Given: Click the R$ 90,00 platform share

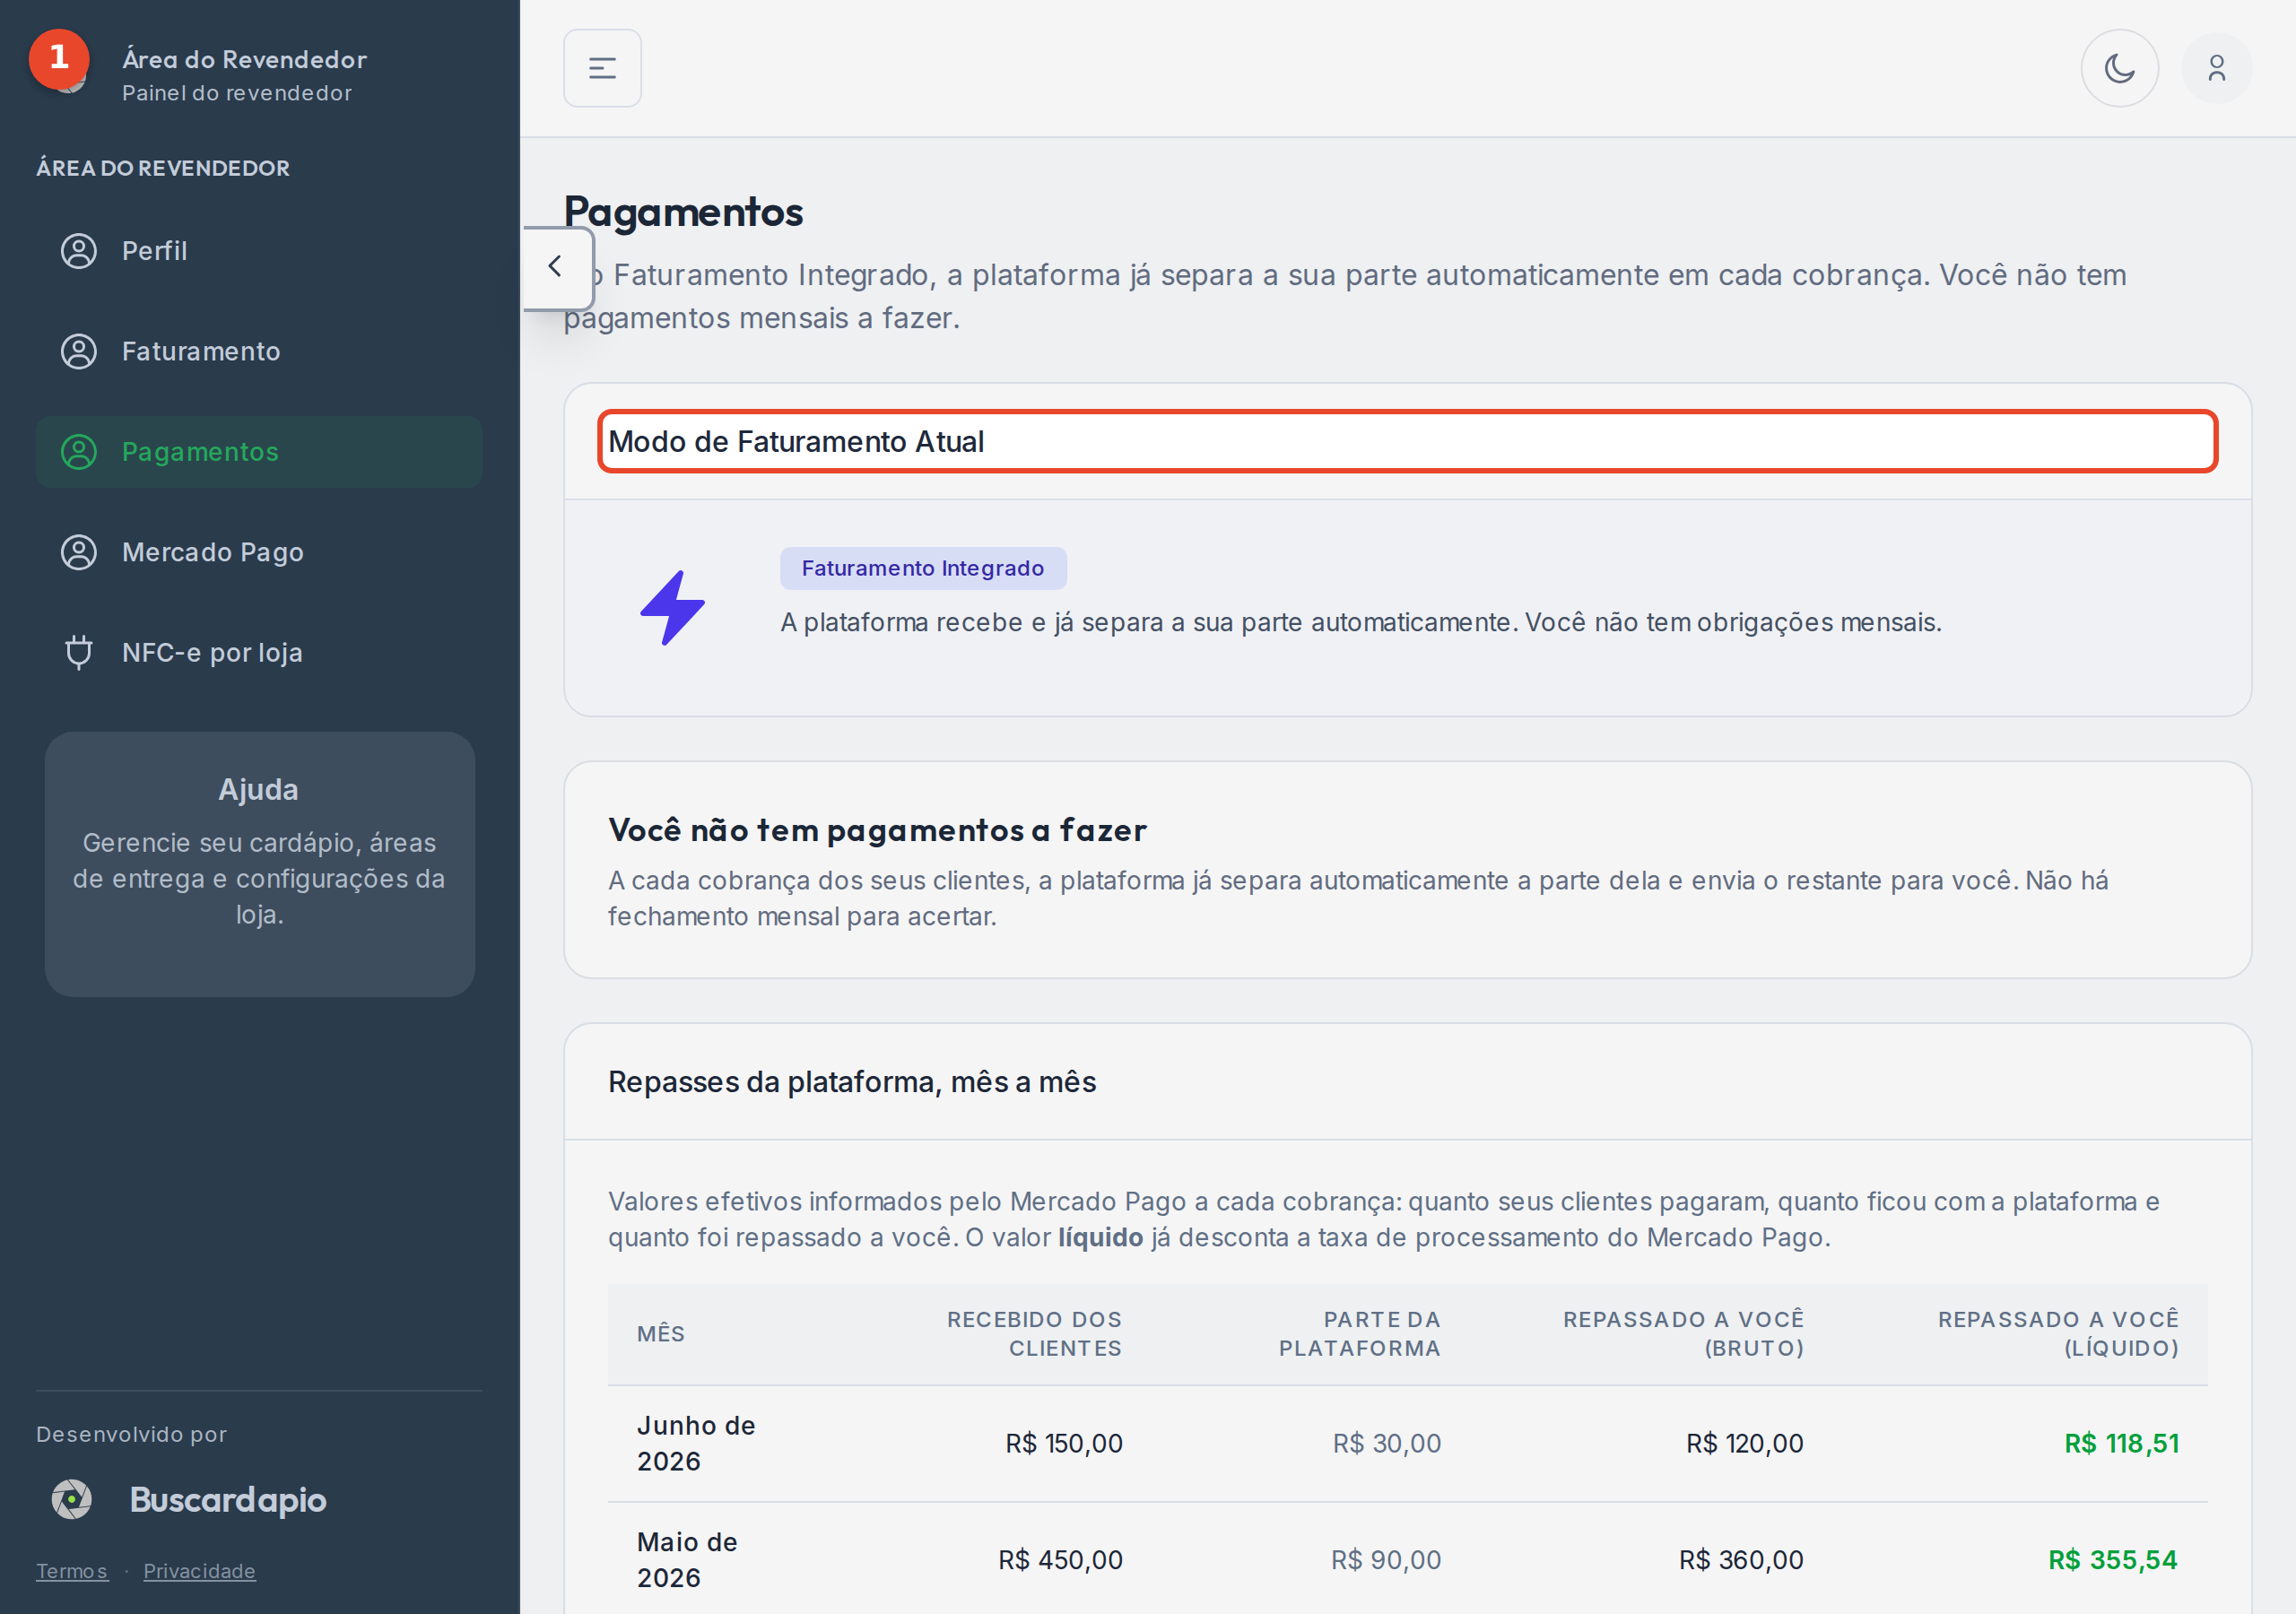Looking at the screenshot, I should click(1385, 1560).
